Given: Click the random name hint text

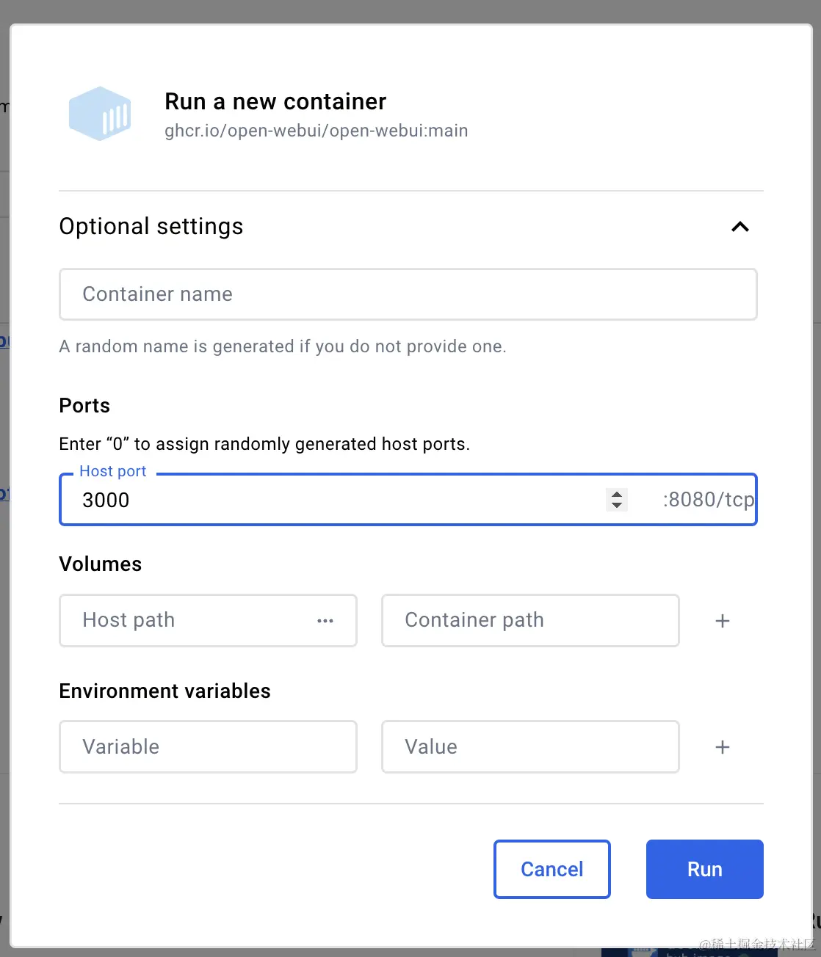Looking at the screenshot, I should click(283, 346).
